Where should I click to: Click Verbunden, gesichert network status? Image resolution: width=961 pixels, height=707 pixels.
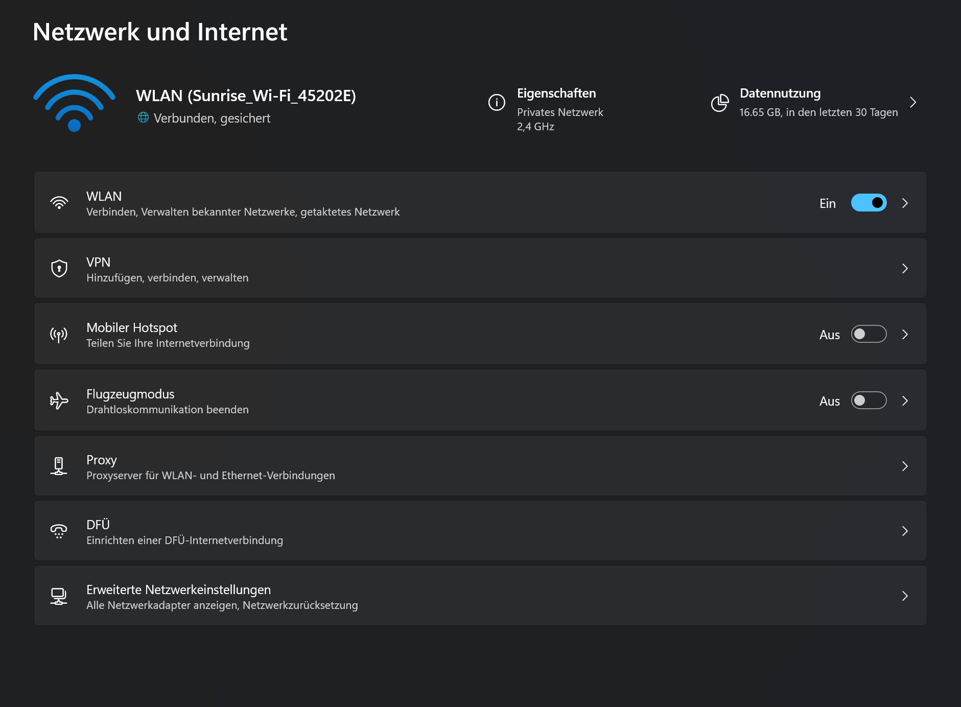pyautogui.click(x=212, y=118)
